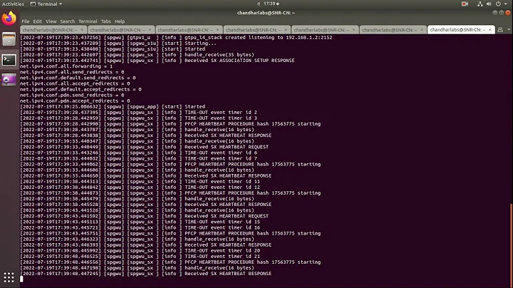The width and height of the screenshot is (513, 288).
Task: Open the Files manager dock icon
Action: 9,39
